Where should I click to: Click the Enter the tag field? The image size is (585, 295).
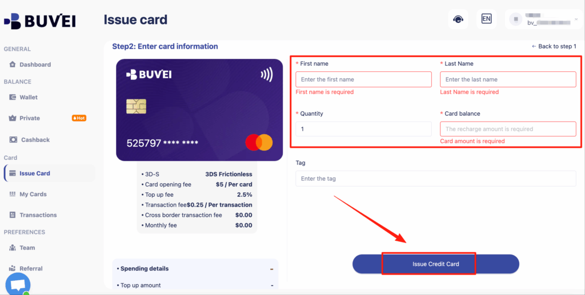point(435,179)
